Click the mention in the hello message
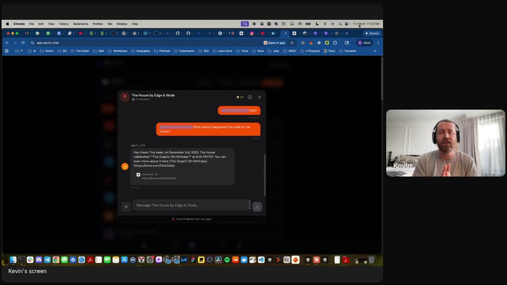 [x=235, y=110]
